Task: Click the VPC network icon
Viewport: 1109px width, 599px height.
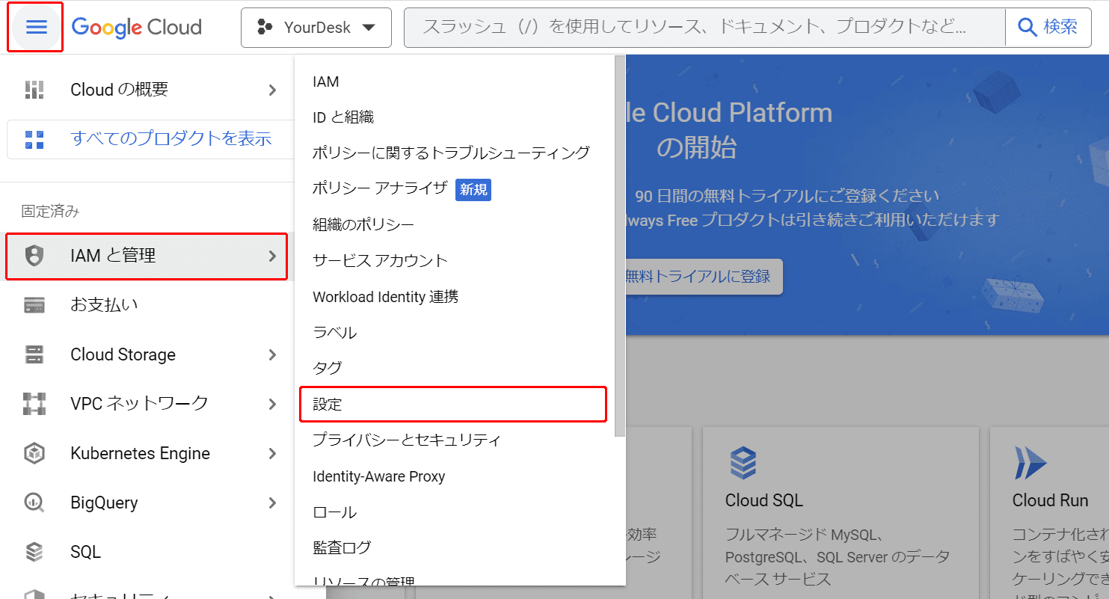Action: point(34,404)
